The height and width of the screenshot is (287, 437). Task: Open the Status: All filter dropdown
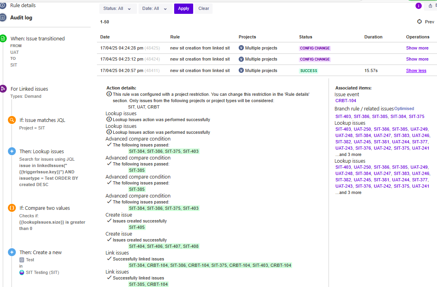click(x=118, y=9)
